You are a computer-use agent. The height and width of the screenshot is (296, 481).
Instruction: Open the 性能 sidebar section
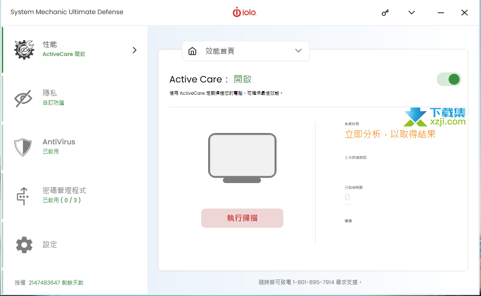75,50
